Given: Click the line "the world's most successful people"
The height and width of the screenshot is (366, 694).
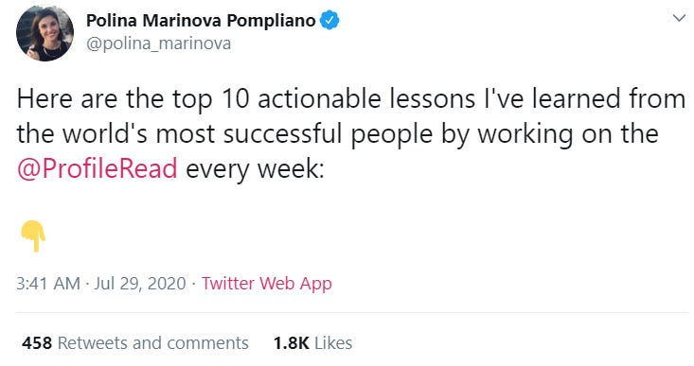Looking at the screenshot, I should [x=338, y=134].
